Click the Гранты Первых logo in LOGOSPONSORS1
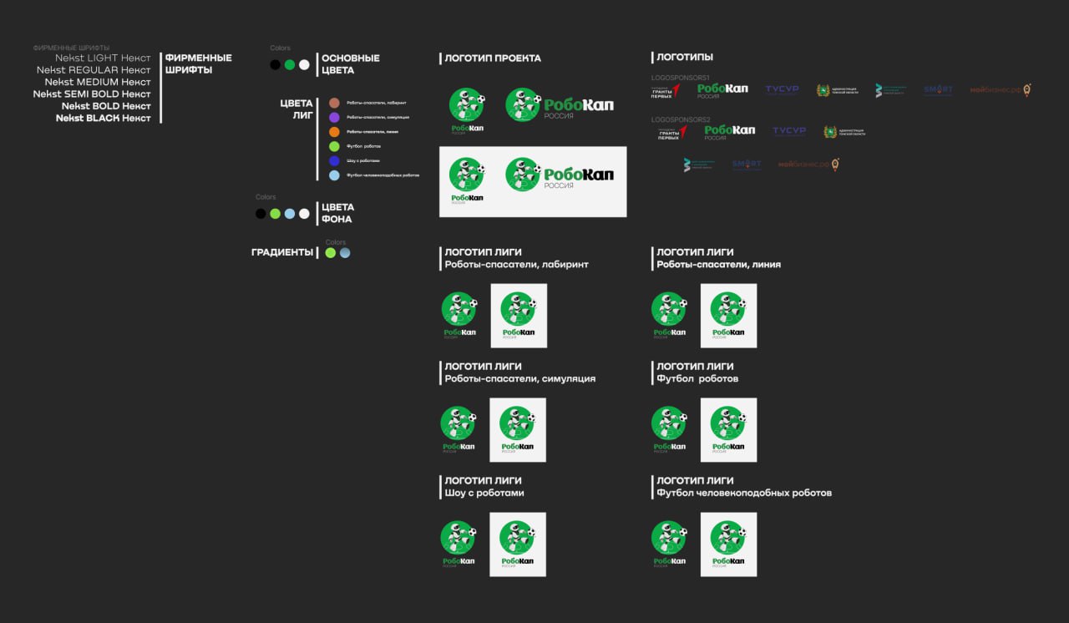This screenshot has width=1069, height=623. pyautogui.click(x=666, y=90)
